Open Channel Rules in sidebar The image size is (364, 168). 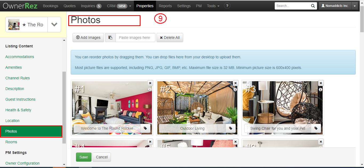point(18,78)
